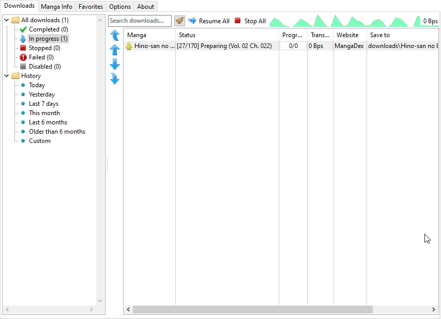Show Last 7 days history

click(43, 104)
